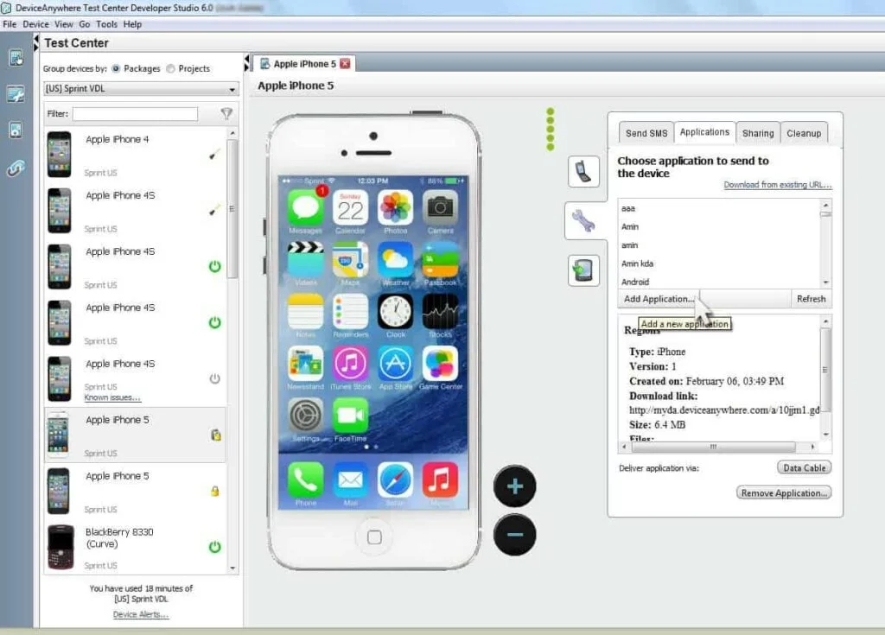
Task: Open the Passbook app icon
Action: (x=440, y=260)
